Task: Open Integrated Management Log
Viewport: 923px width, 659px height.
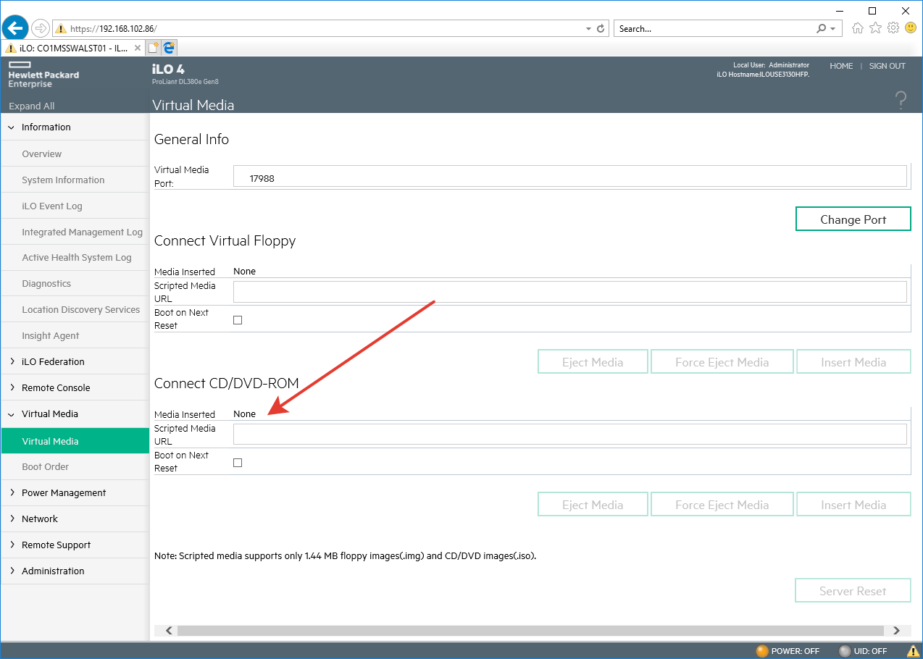Action: [82, 232]
